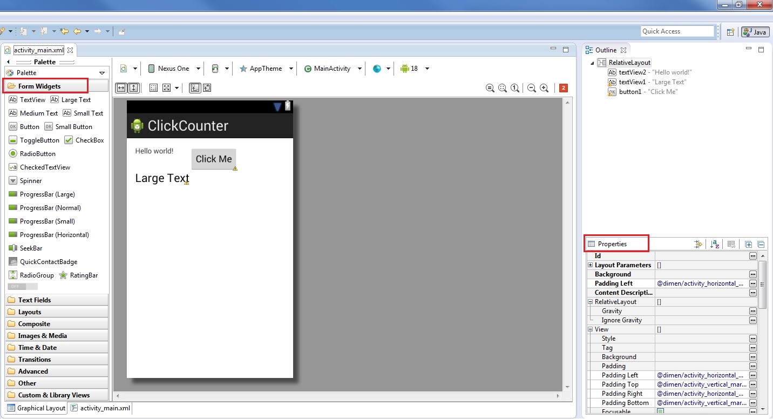Click inside the Quick Access field
Viewport: 773px width, 419px height.
click(x=677, y=31)
